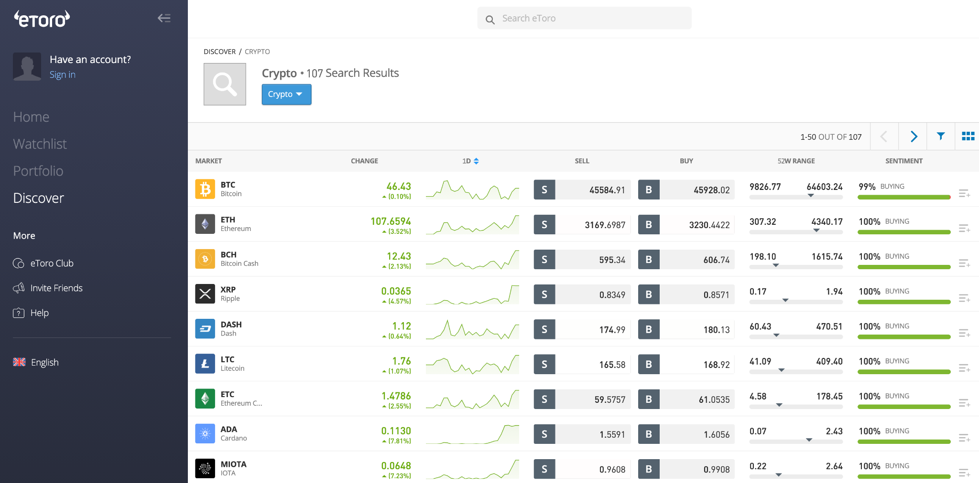The image size is (979, 483).
Task: Add XRP to watchlist
Action: [964, 298]
